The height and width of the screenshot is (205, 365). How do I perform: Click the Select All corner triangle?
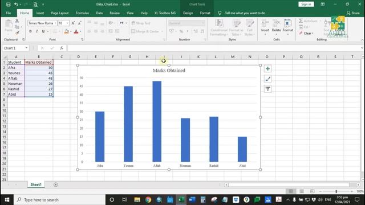pyautogui.click(x=5, y=57)
